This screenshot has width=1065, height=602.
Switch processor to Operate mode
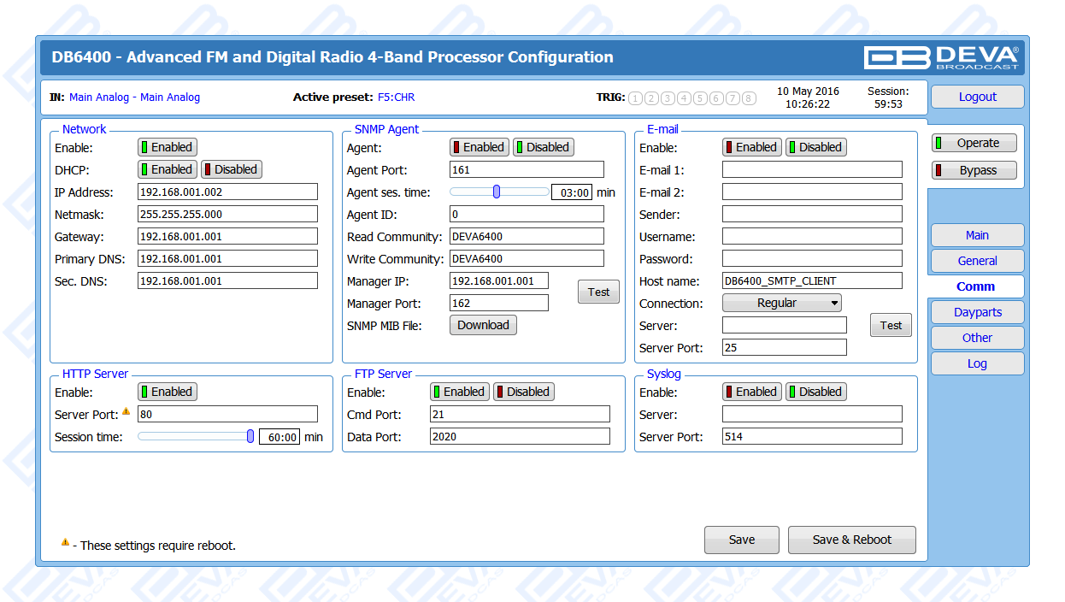coord(974,144)
